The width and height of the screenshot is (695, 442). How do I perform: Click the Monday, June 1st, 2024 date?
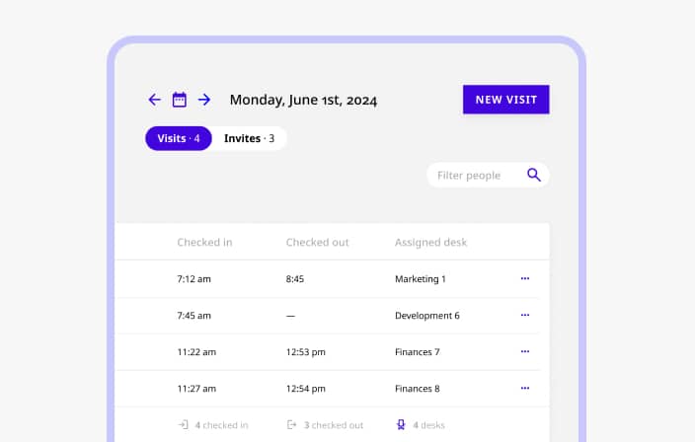click(x=303, y=100)
